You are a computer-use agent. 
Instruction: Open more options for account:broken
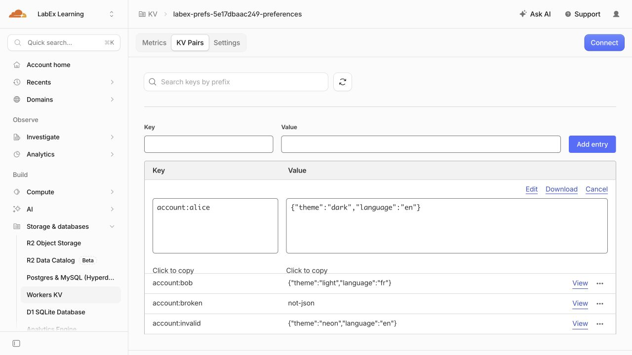click(600, 304)
